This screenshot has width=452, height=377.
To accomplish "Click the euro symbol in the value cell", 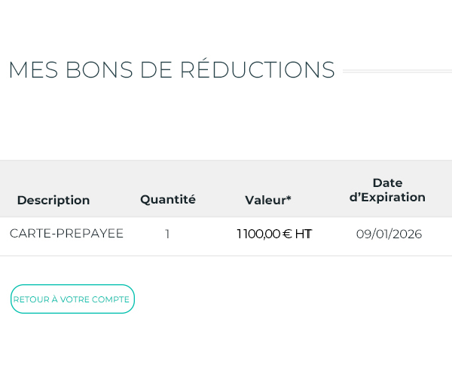I will point(287,234).
